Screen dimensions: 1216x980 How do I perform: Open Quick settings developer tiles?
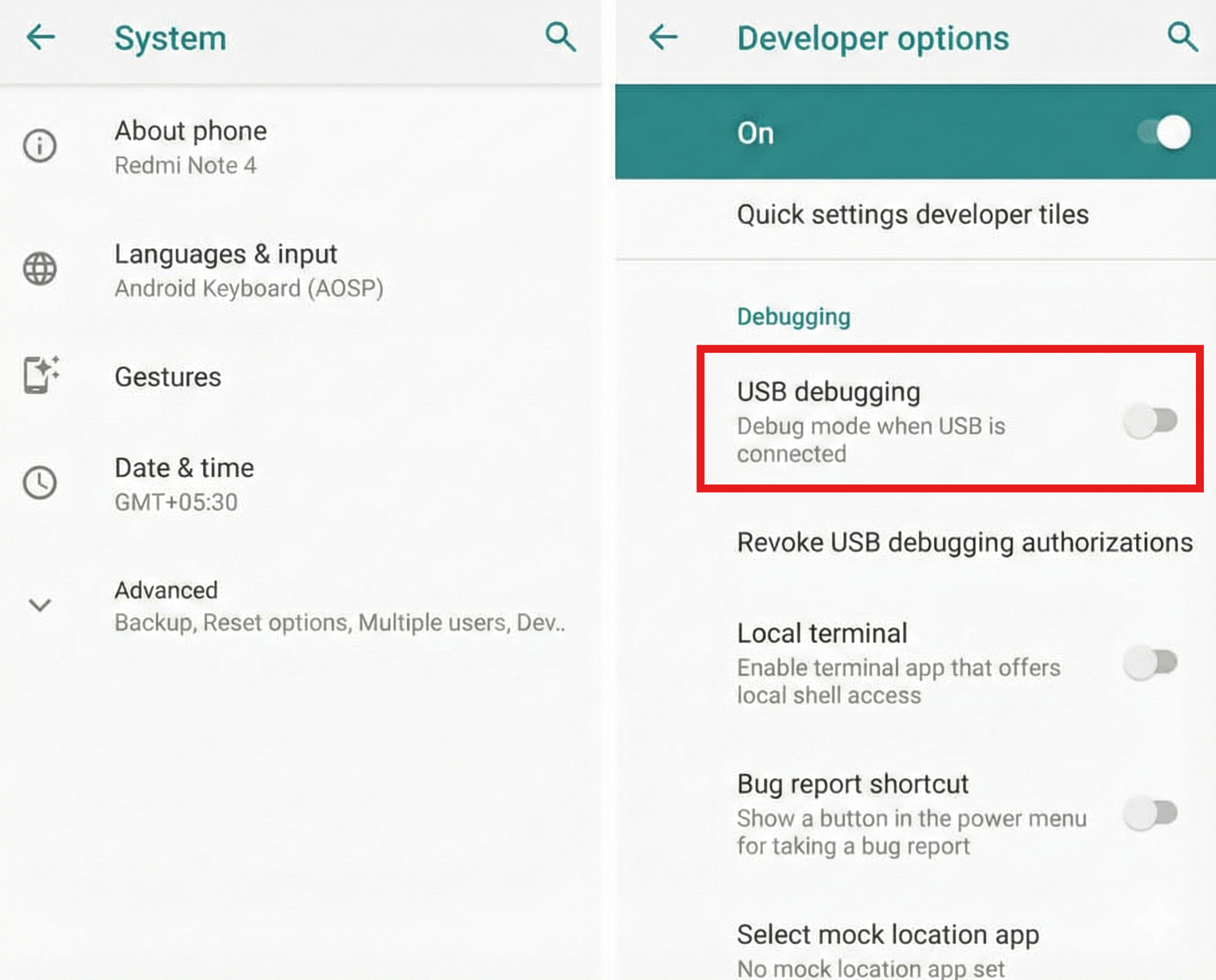(912, 214)
